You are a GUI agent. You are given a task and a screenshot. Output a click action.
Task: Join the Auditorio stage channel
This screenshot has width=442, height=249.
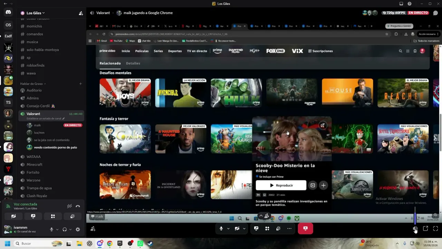point(52,90)
